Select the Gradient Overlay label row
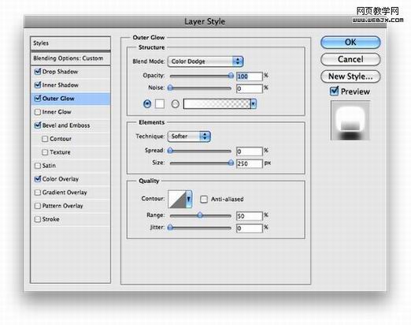 (70, 192)
